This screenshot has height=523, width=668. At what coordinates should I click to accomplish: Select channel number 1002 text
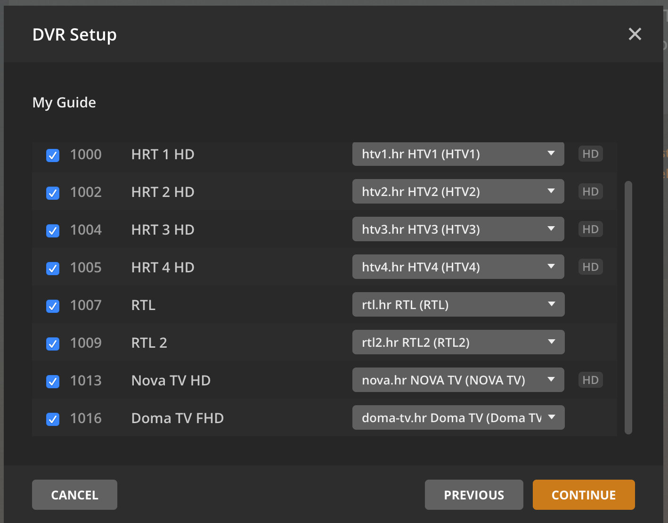pyautogui.click(x=86, y=192)
